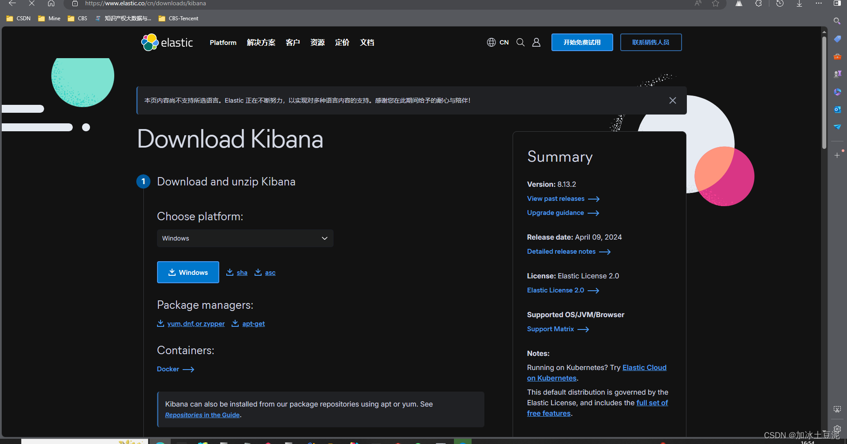Open the sidebar settings gear icon
Viewport: 847px width, 444px height.
[837, 429]
